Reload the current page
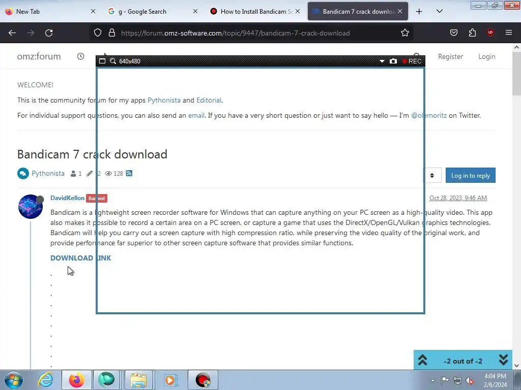Screen dimensions: 521x390 [49, 33]
